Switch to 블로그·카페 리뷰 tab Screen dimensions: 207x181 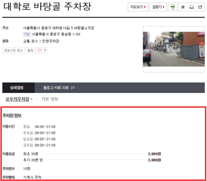pos(59,88)
